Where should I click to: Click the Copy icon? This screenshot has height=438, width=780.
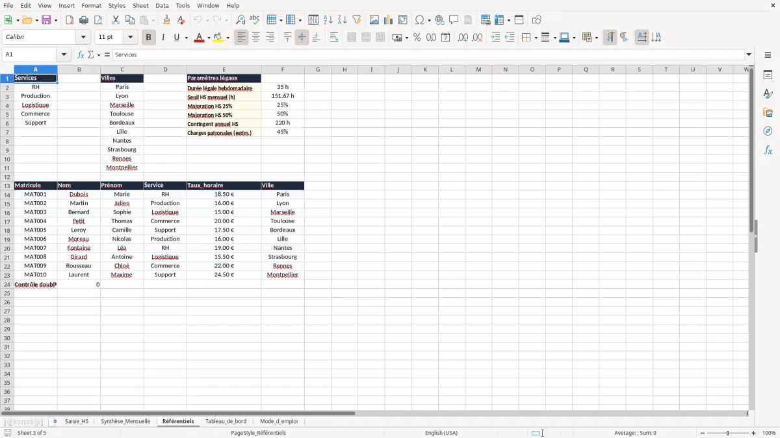[130, 20]
